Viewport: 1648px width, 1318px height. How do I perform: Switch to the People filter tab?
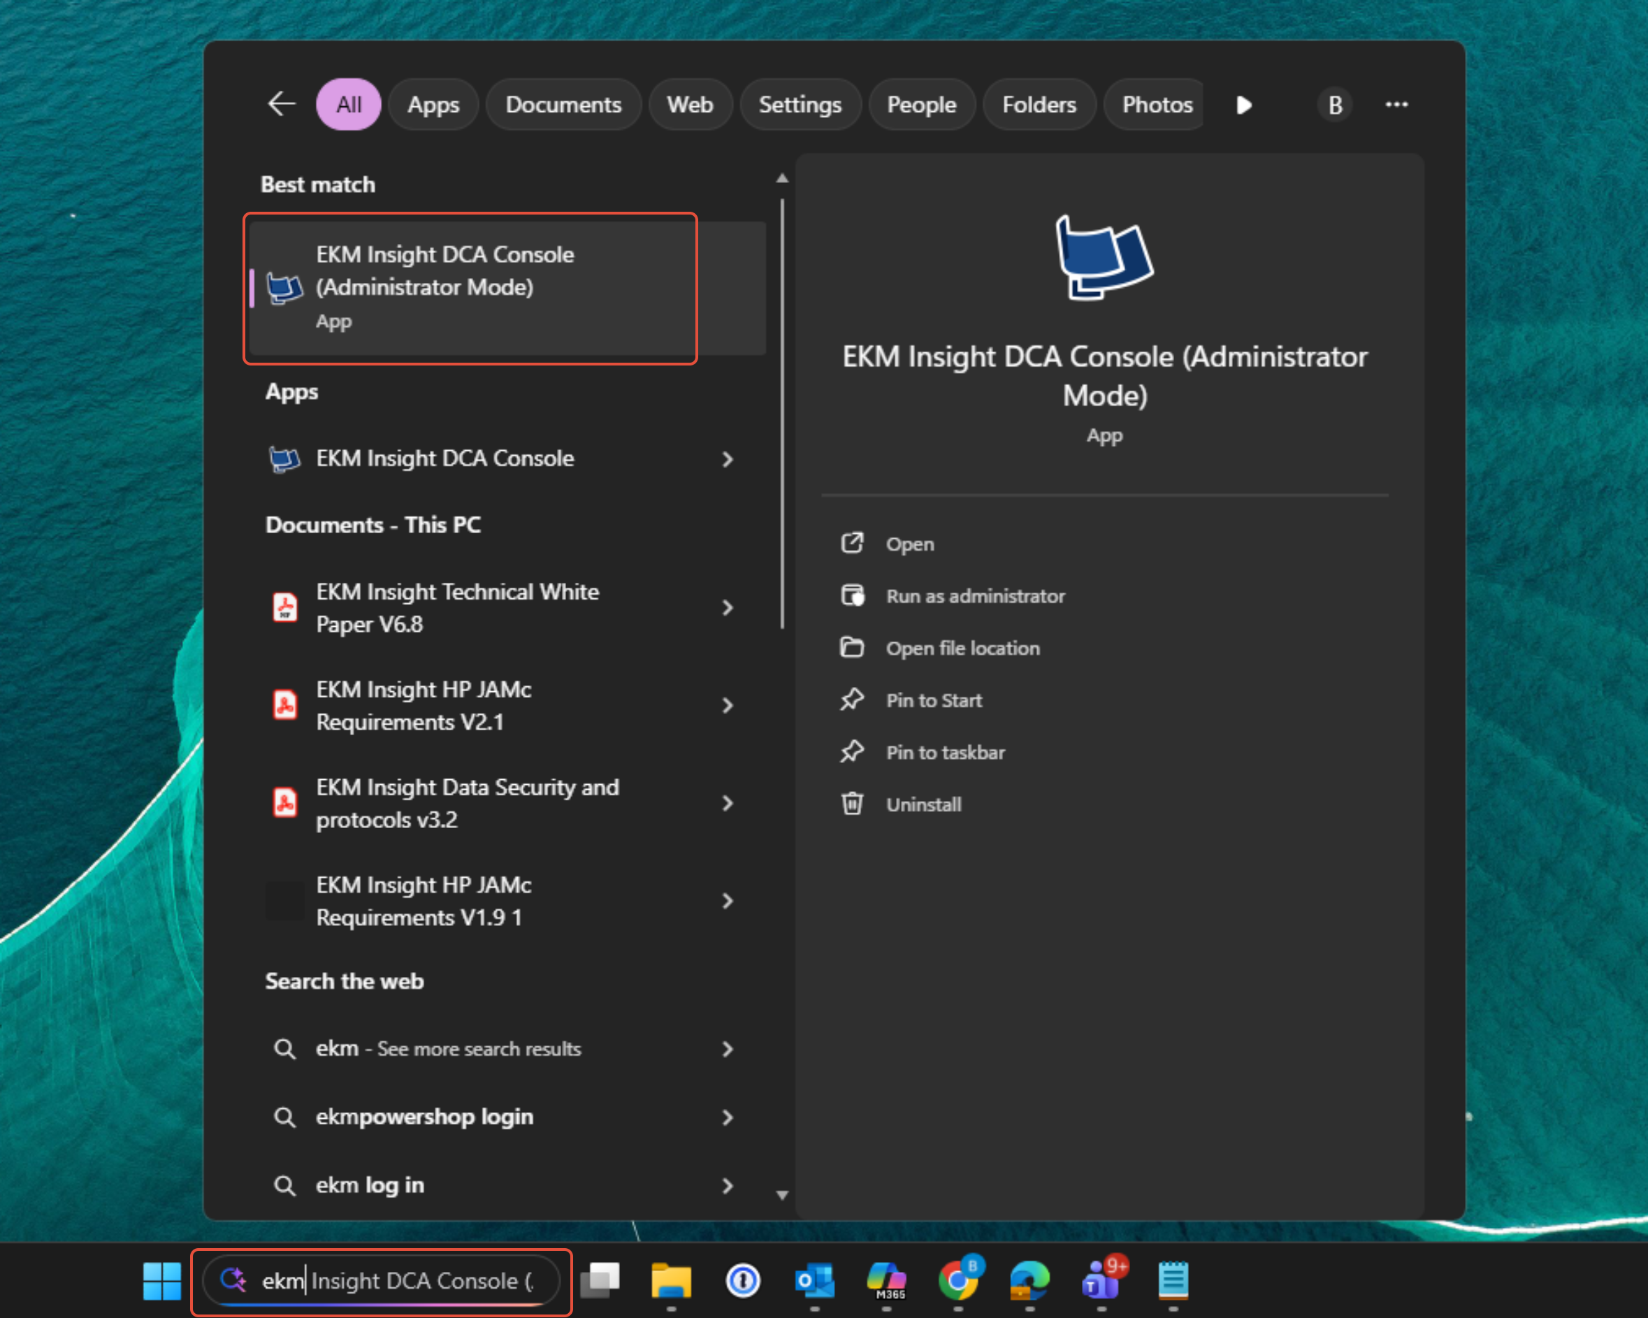coord(922,104)
